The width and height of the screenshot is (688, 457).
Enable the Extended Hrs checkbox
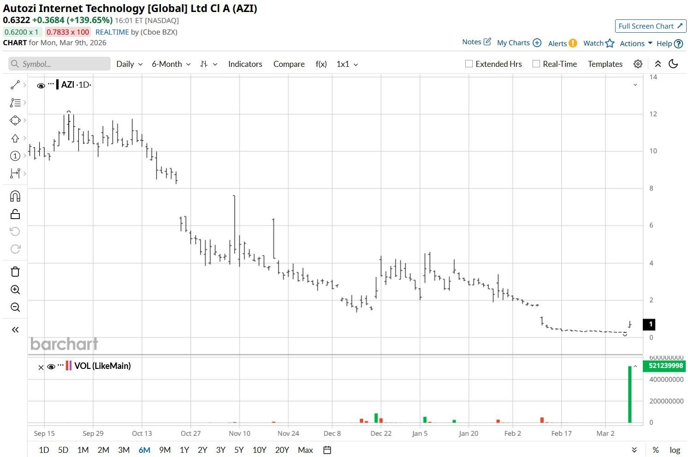click(x=469, y=64)
